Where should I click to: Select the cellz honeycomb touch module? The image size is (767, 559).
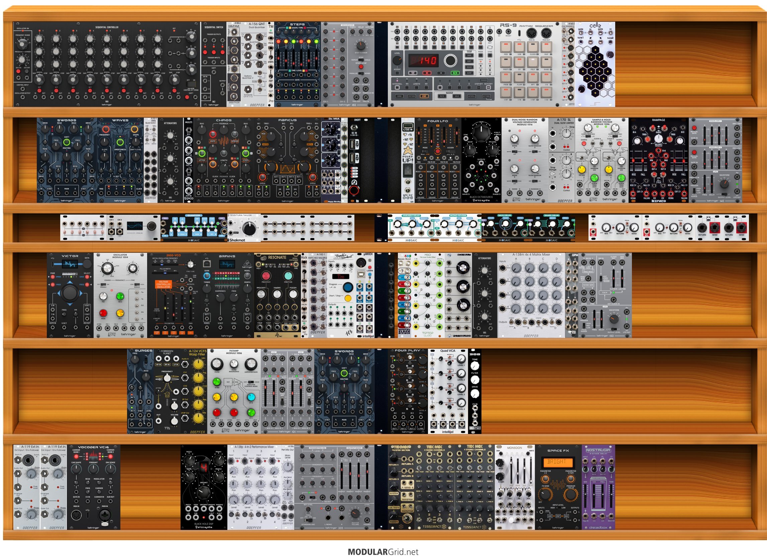(x=595, y=64)
